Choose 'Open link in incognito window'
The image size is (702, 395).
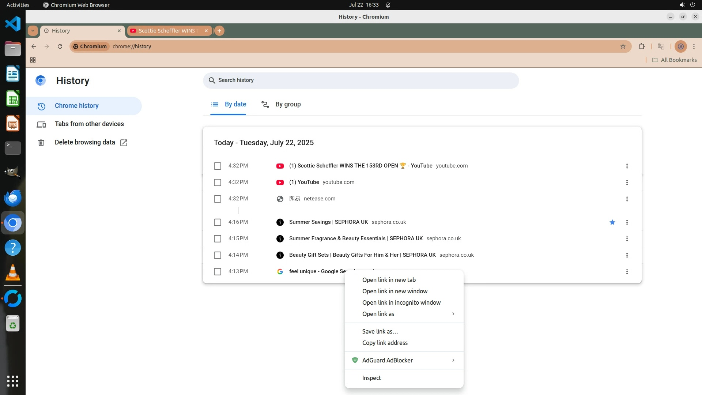pyautogui.click(x=401, y=302)
